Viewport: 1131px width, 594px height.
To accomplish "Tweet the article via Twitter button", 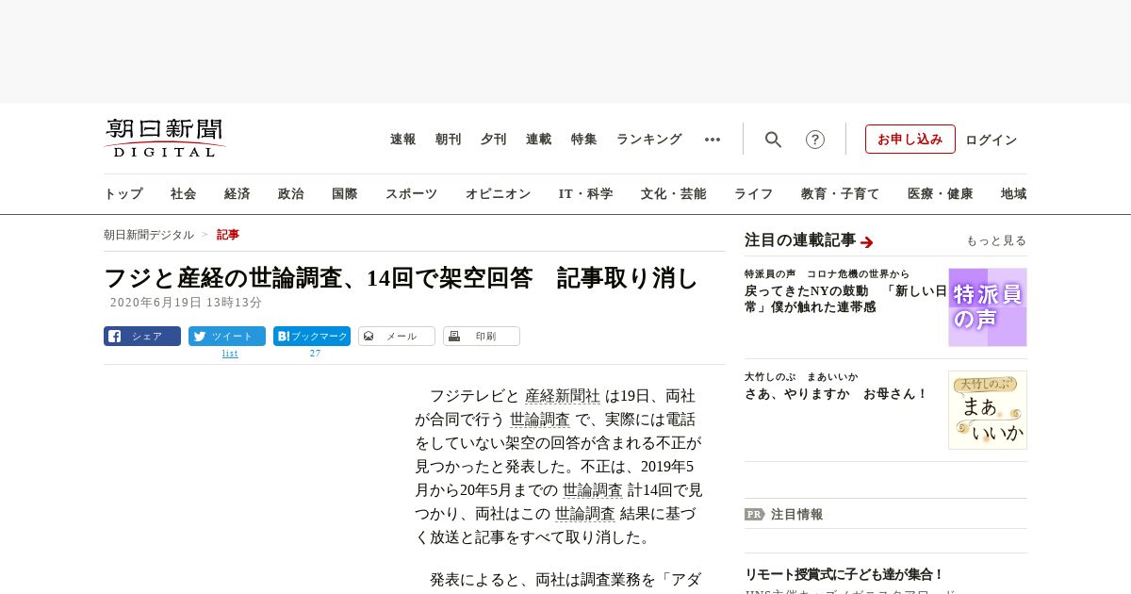I will point(227,337).
